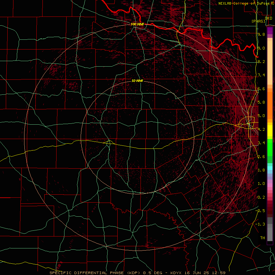Click the NEXLAB-College of DuPage label

[244, 3]
